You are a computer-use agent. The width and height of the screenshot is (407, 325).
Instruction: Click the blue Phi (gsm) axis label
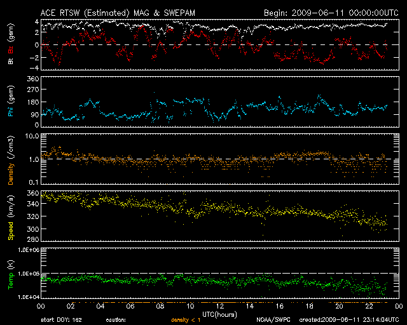point(10,106)
